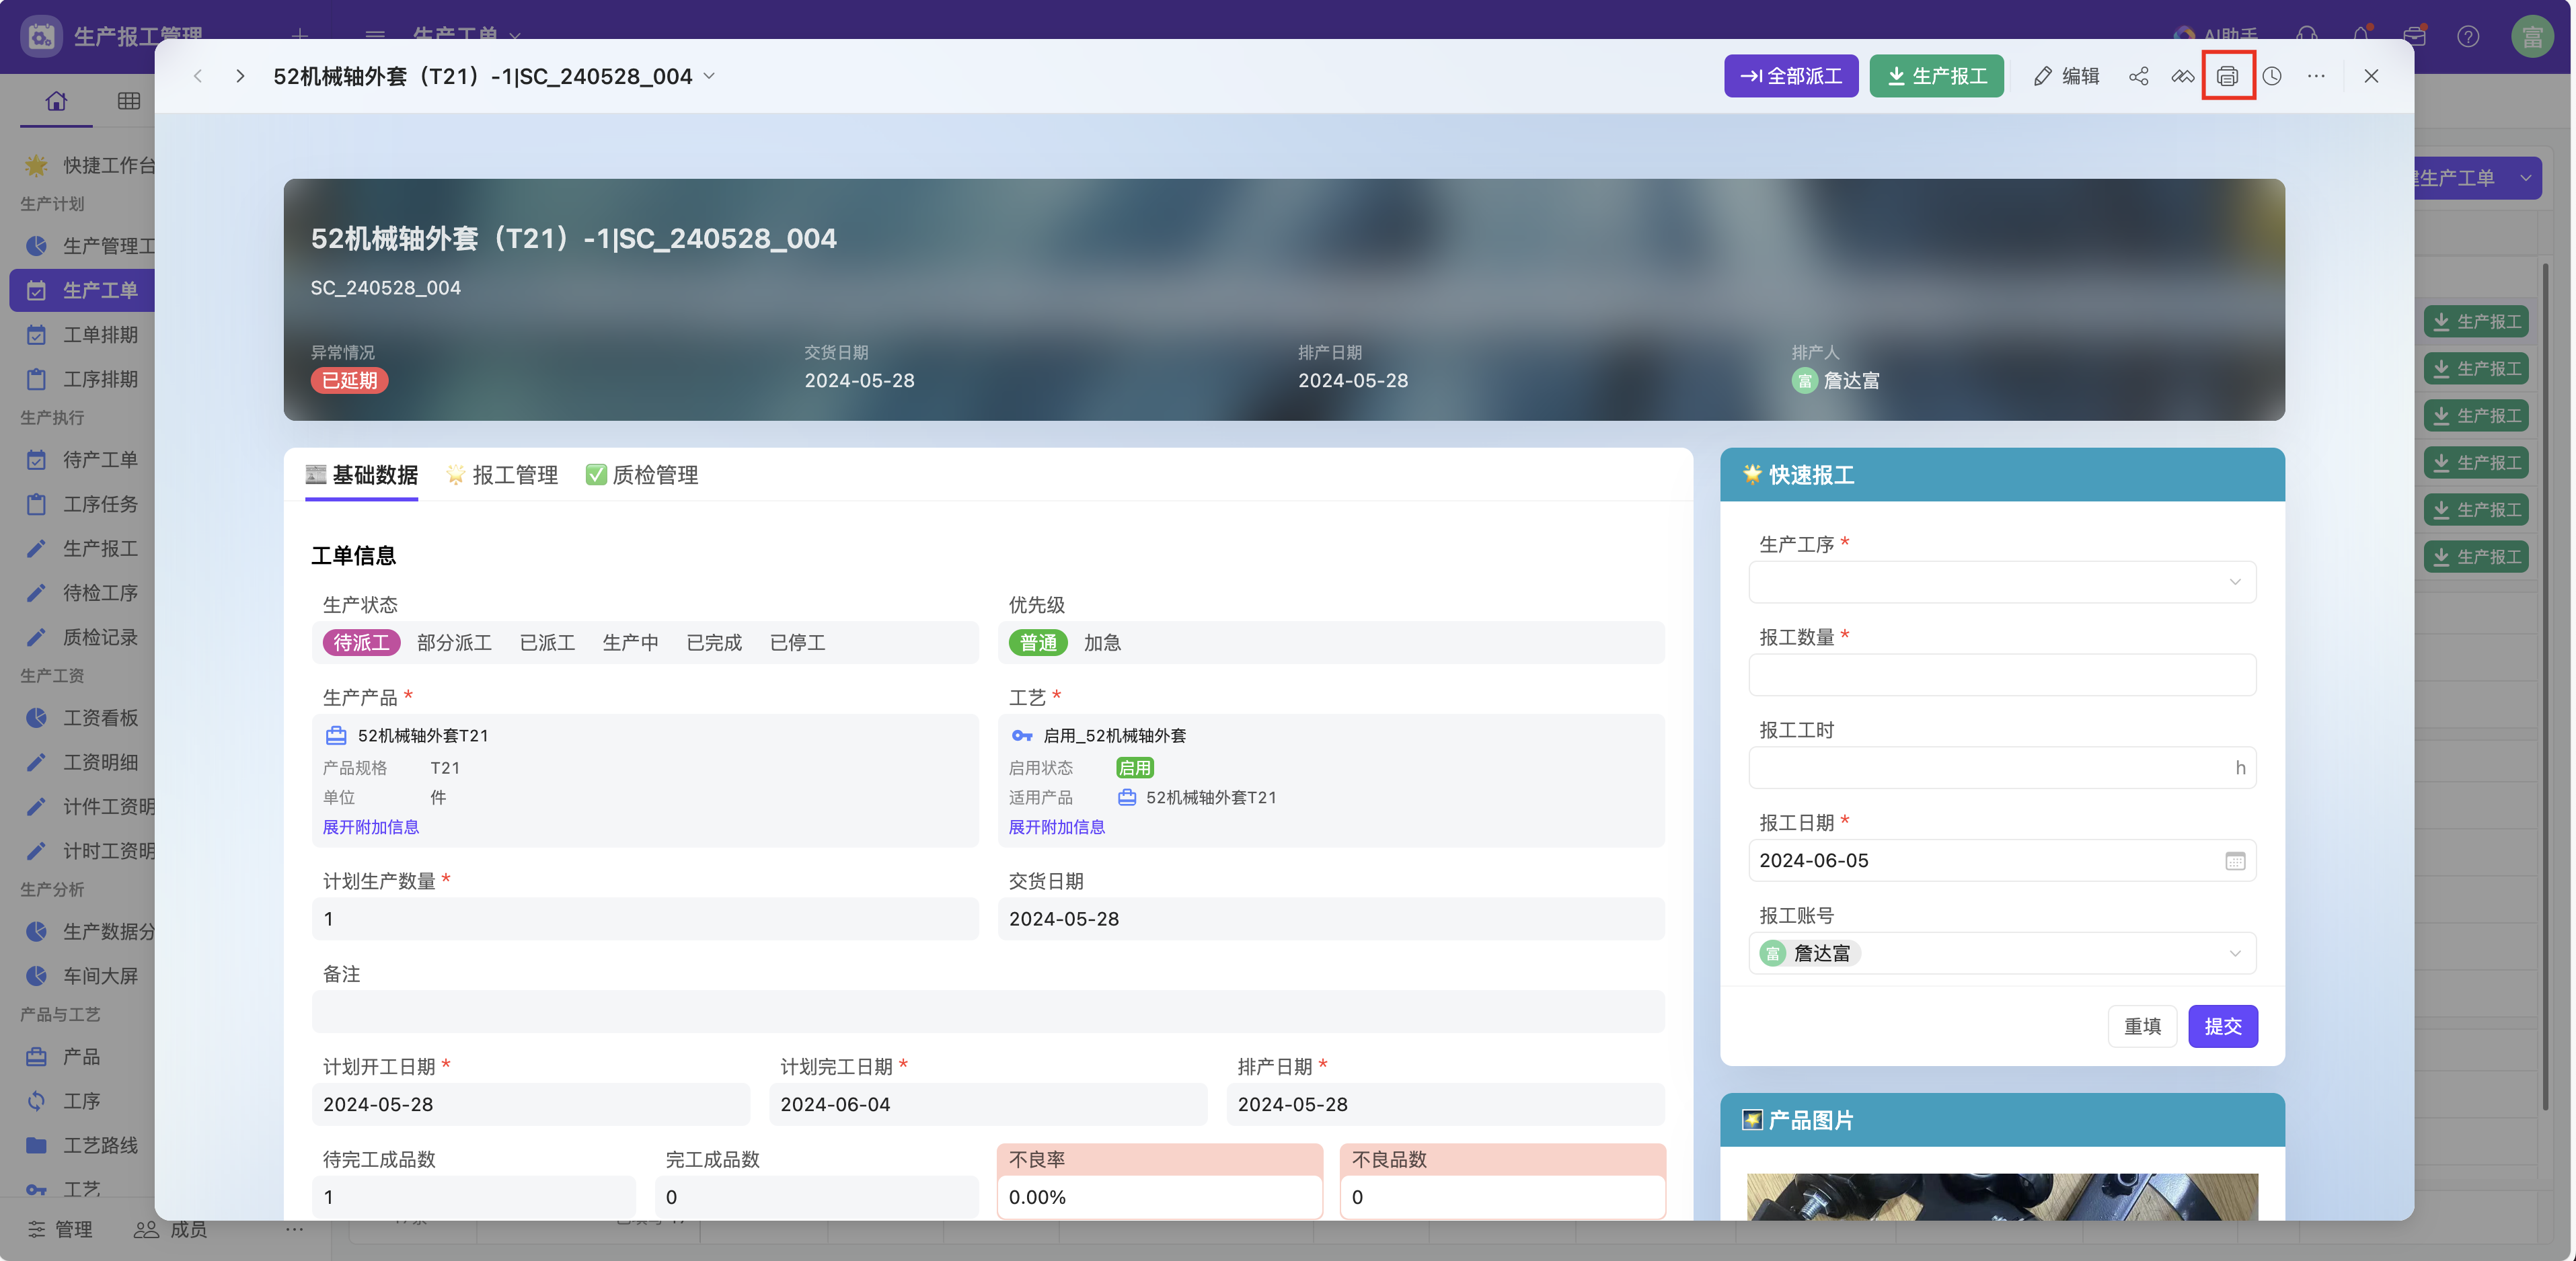Switch to 基础数据 tab
Image resolution: width=2576 pixels, height=1261 pixels.
tap(362, 475)
